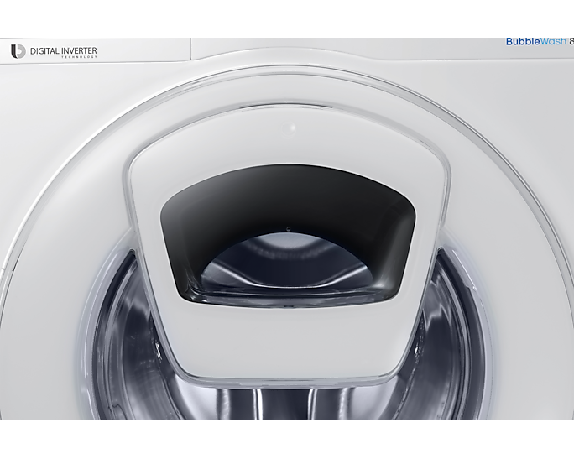Image resolution: width=574 pixels, height=459 pixels.
Task: Click the dark AddWash door window
Action: (x=288, y=235)
